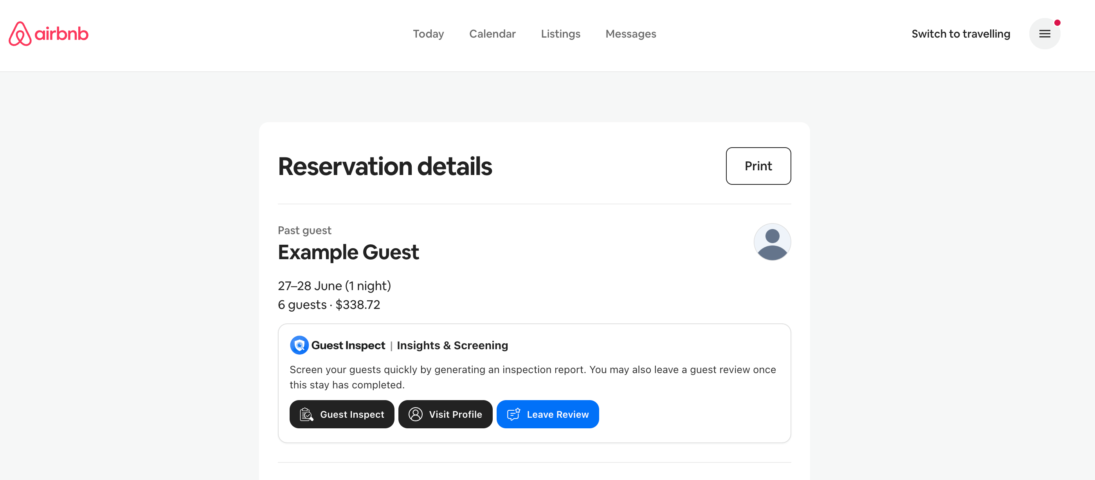The width and height of the screenshot is (1095, 480).
Task: Open the Today tab
Action: [428, 34]
